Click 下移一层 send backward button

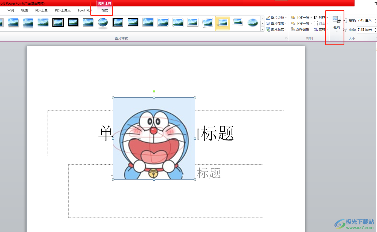[300, 24]
